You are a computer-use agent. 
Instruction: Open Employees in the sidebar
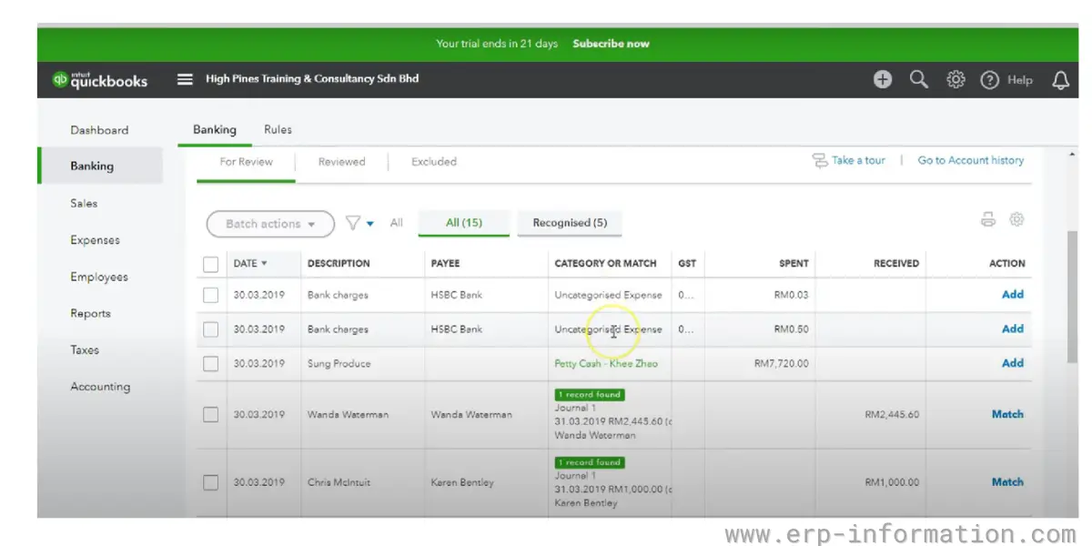(x=99, y=277)
